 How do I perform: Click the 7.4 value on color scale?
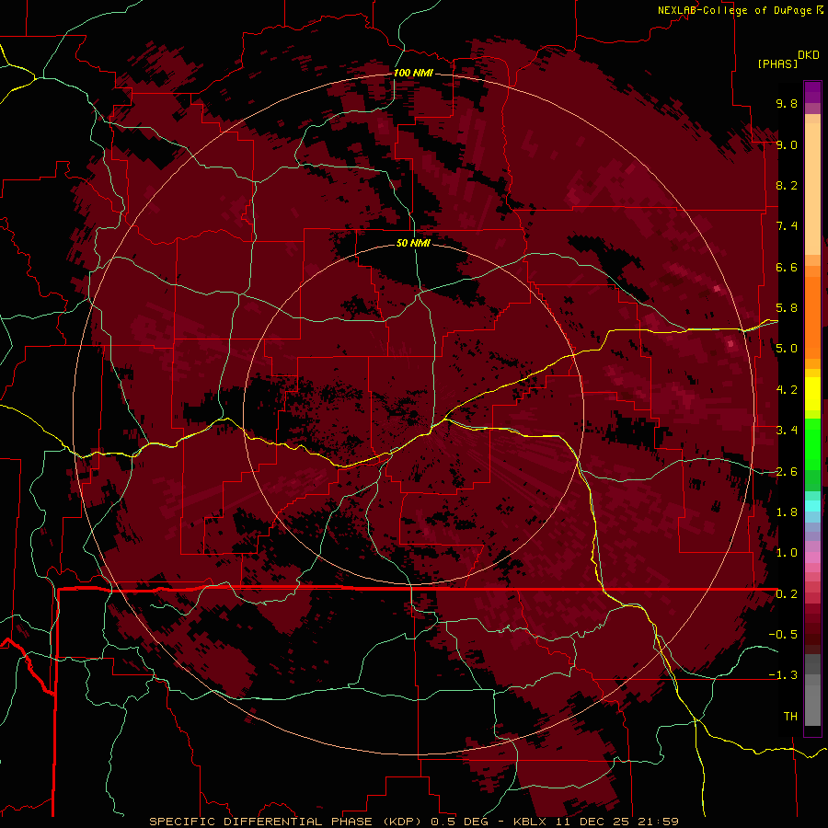pyautogui.click(x=787, y=226)
